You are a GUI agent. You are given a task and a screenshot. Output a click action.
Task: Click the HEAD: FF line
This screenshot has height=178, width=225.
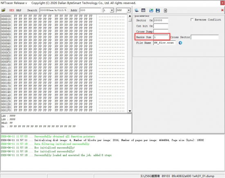[x=7, y=123]
